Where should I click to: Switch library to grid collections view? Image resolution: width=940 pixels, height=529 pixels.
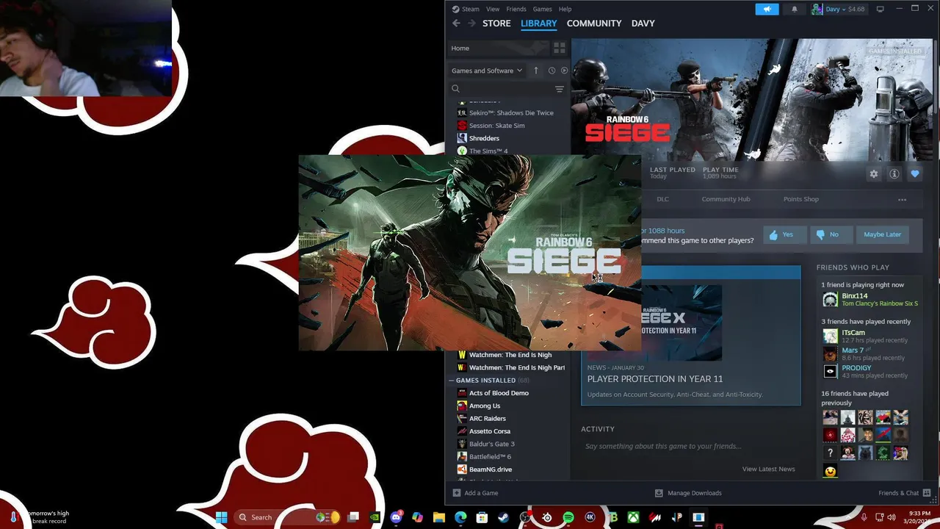560,48
